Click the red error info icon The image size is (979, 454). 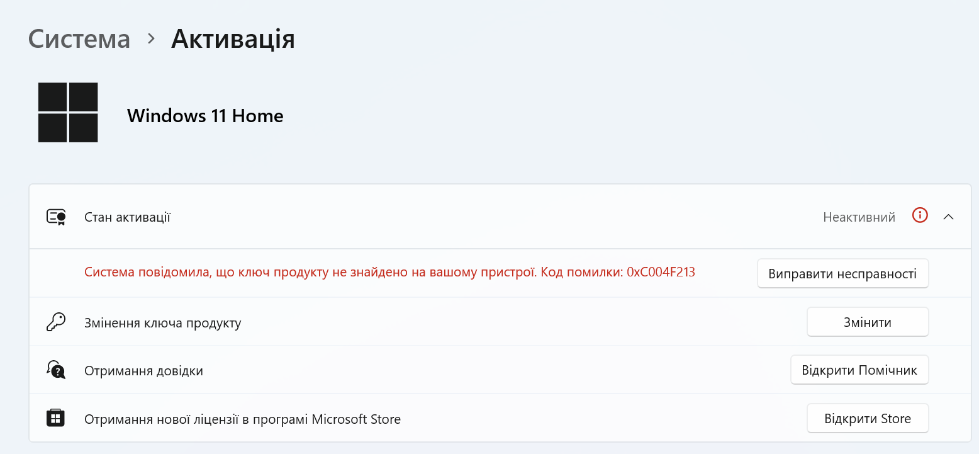919,215
